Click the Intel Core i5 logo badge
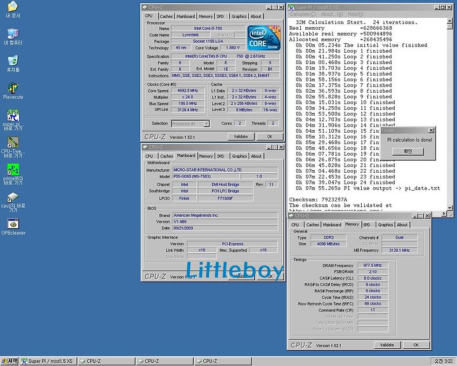Viewport: 457px width, 366px height. (x=264, y=37)
